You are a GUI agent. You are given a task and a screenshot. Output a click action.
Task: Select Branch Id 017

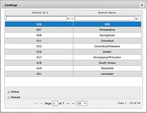click(x=39, y=57)
